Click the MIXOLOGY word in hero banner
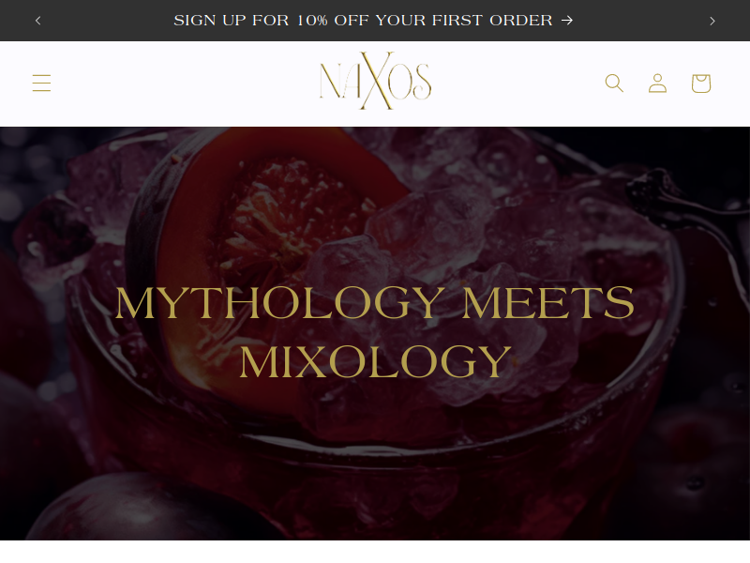Image resolution: width=750 pixels, height=563 pixels. [375, 361]
